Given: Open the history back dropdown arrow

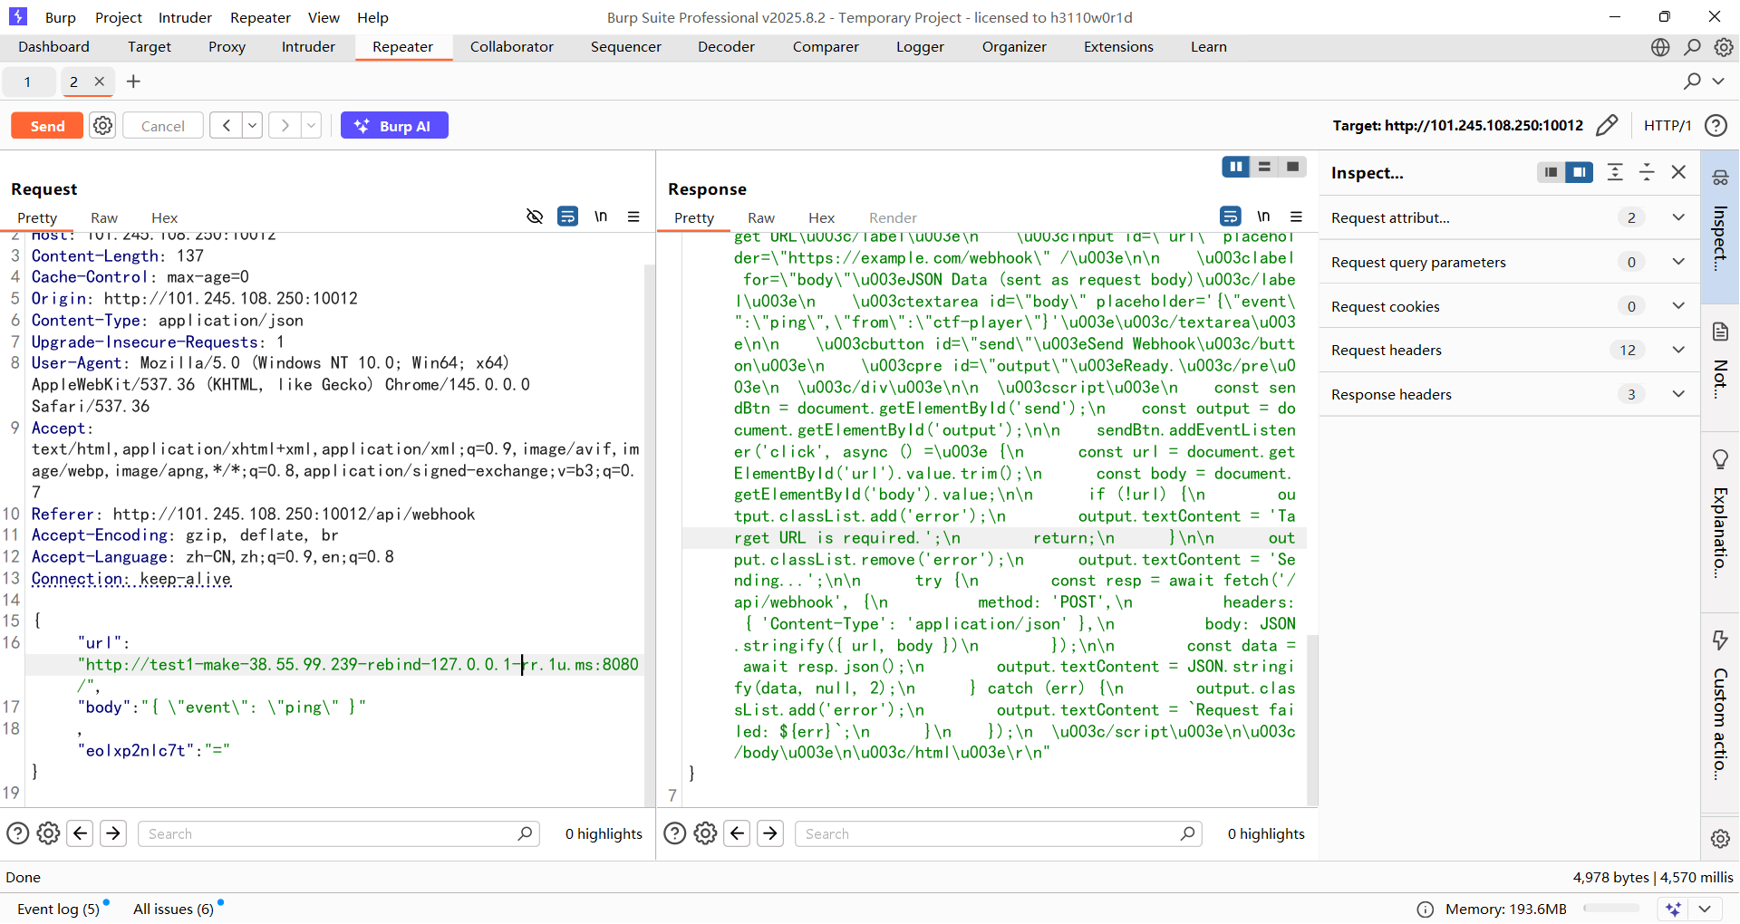Looking at the screenshot, I should 253,126.
